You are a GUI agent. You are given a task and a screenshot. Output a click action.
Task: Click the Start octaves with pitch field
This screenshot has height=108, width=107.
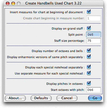click(x=94, y=90)
